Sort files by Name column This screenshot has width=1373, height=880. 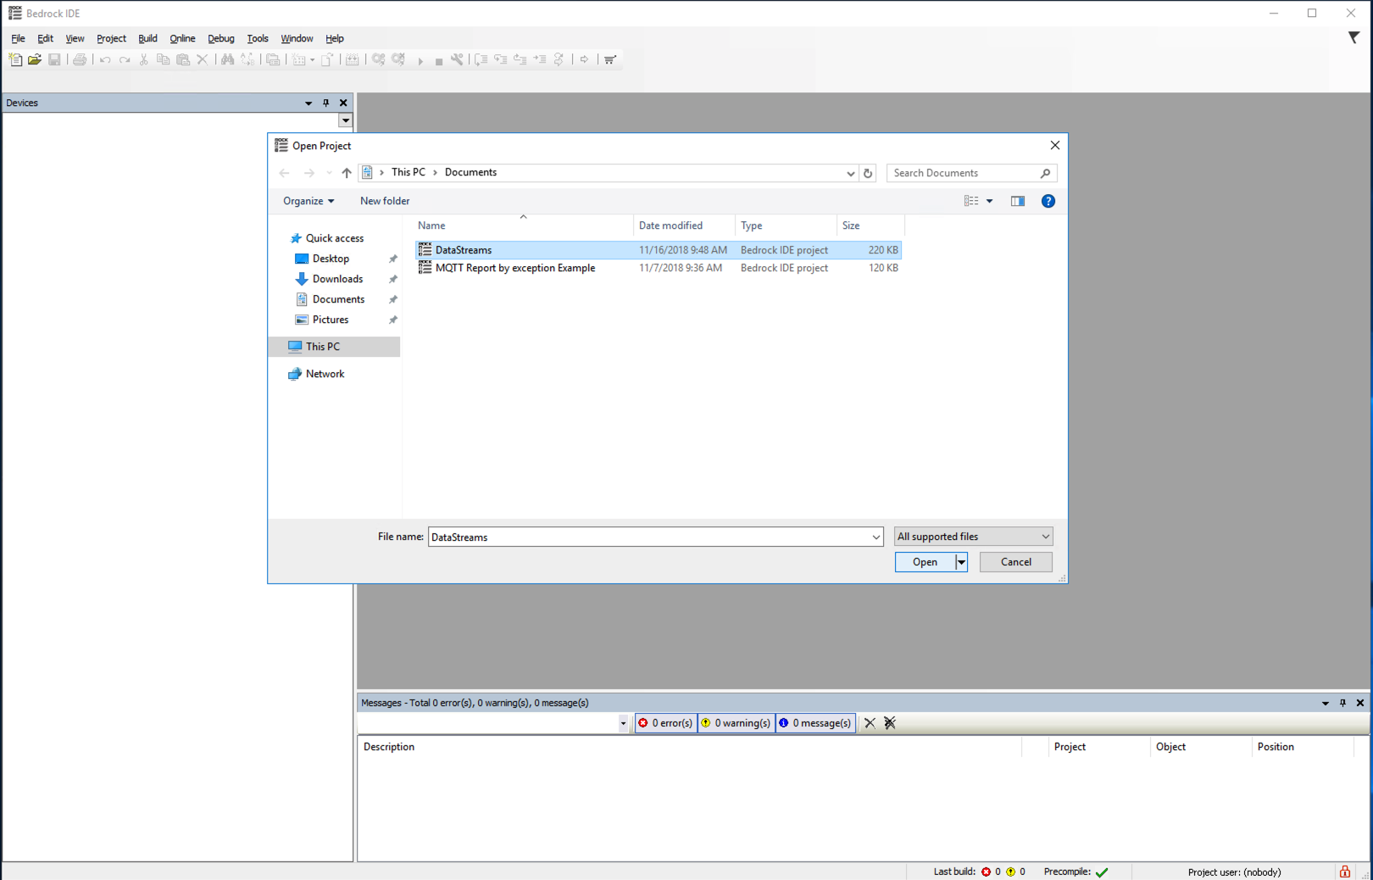(x=523, y=226)
